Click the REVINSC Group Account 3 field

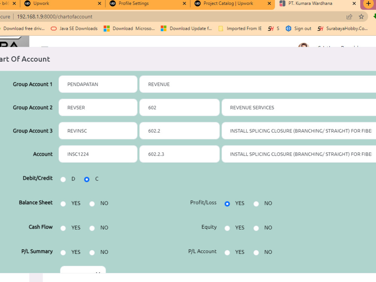(98, 131)
